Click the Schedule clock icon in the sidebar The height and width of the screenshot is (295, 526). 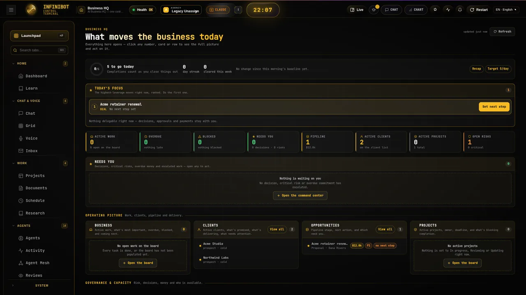(x=21, y=201)
